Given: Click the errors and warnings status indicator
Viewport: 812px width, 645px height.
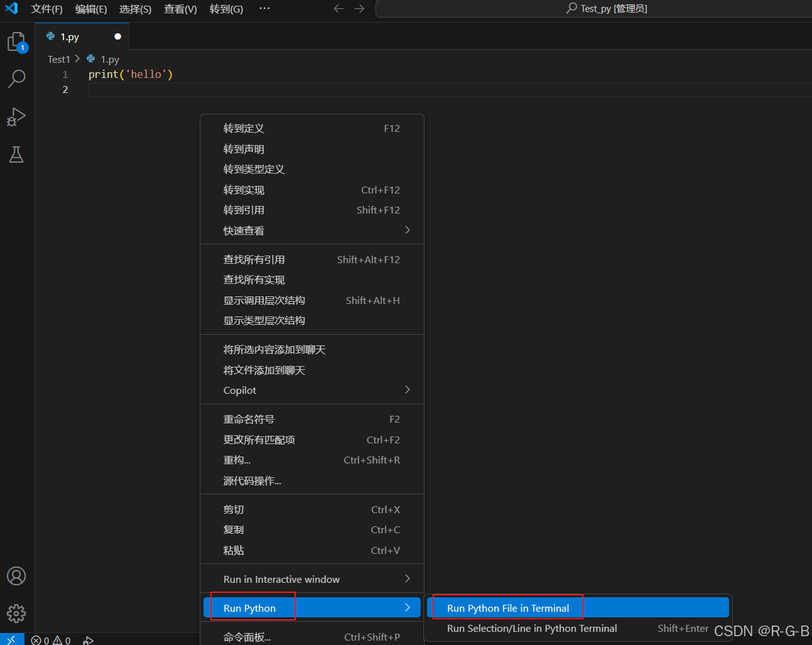Looking at the screenshot, I should pos(51,641).
